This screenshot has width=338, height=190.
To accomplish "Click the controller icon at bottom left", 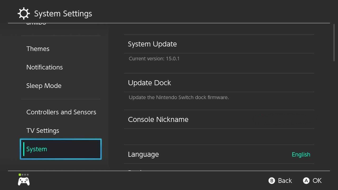I will (24, 181).
